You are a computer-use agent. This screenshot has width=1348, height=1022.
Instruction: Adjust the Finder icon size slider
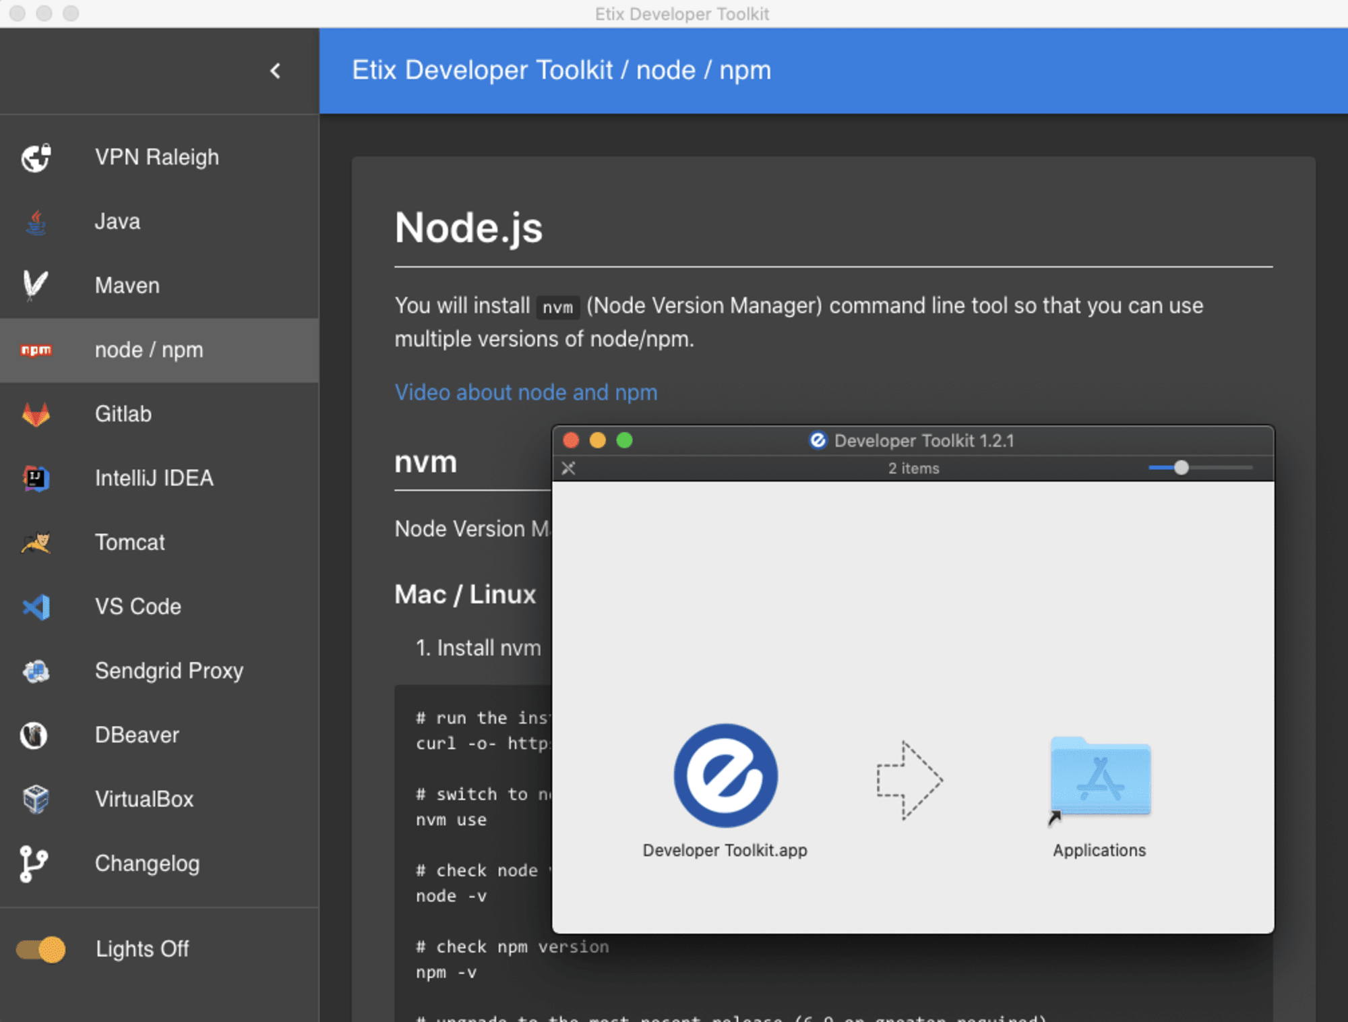point(1181,467)
